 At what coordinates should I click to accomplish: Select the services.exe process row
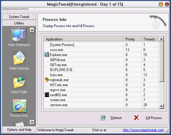pos(101,105)
